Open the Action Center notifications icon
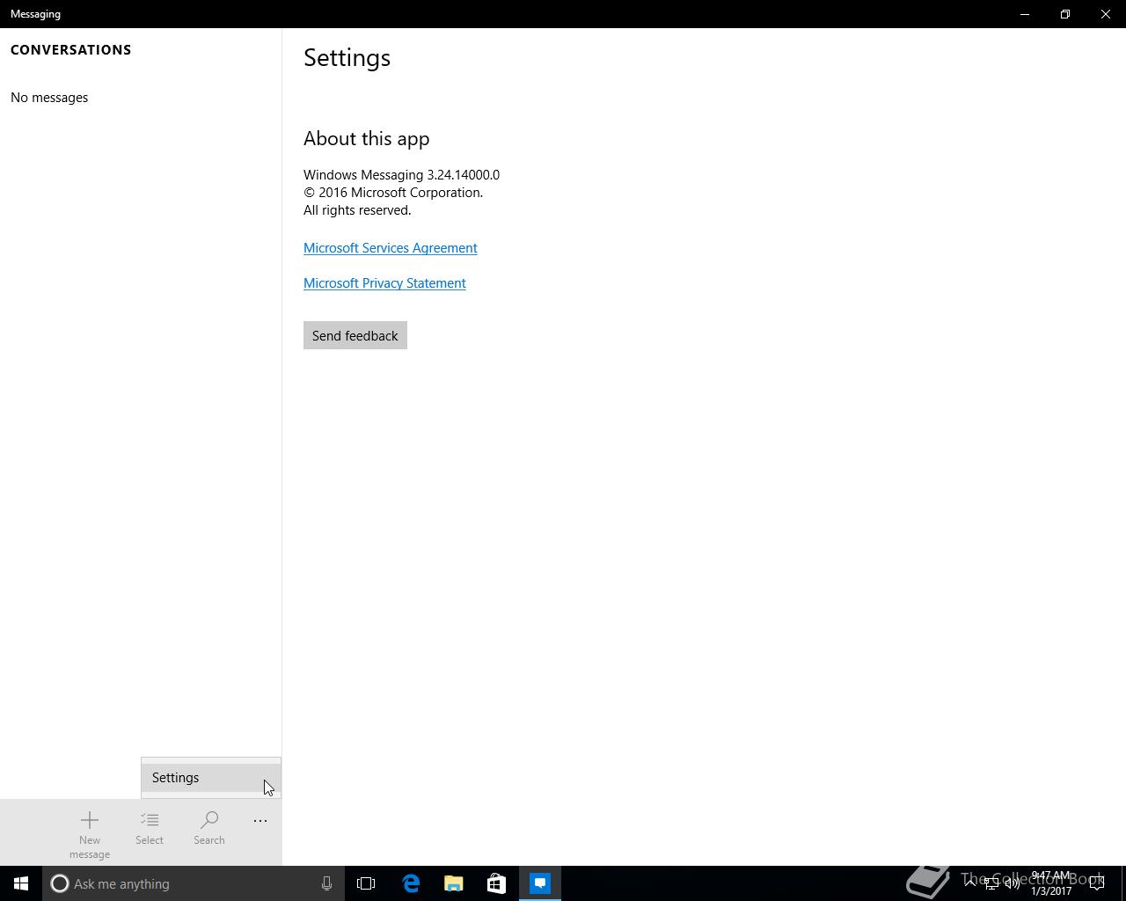This screenshot has height=901, width=1126. pyautogui.click(x=1097, y=883)
